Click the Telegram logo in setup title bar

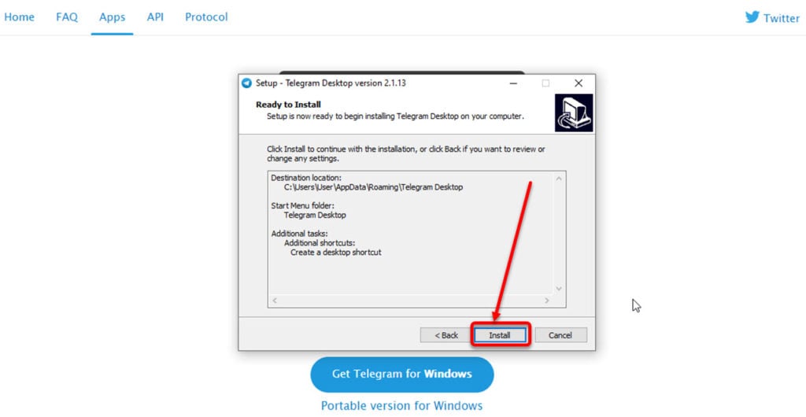click(x=246, y=83)
